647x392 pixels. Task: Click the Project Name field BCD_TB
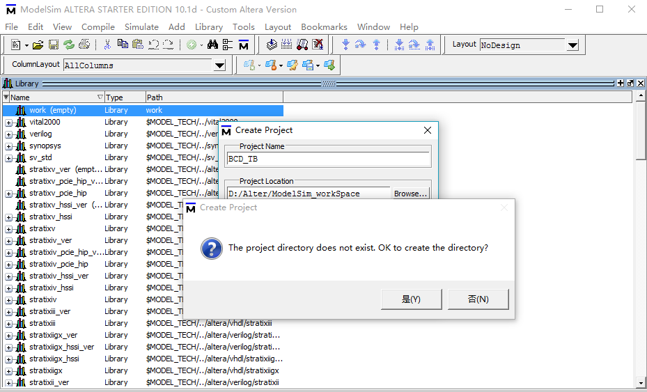click(x=329, y=159)
